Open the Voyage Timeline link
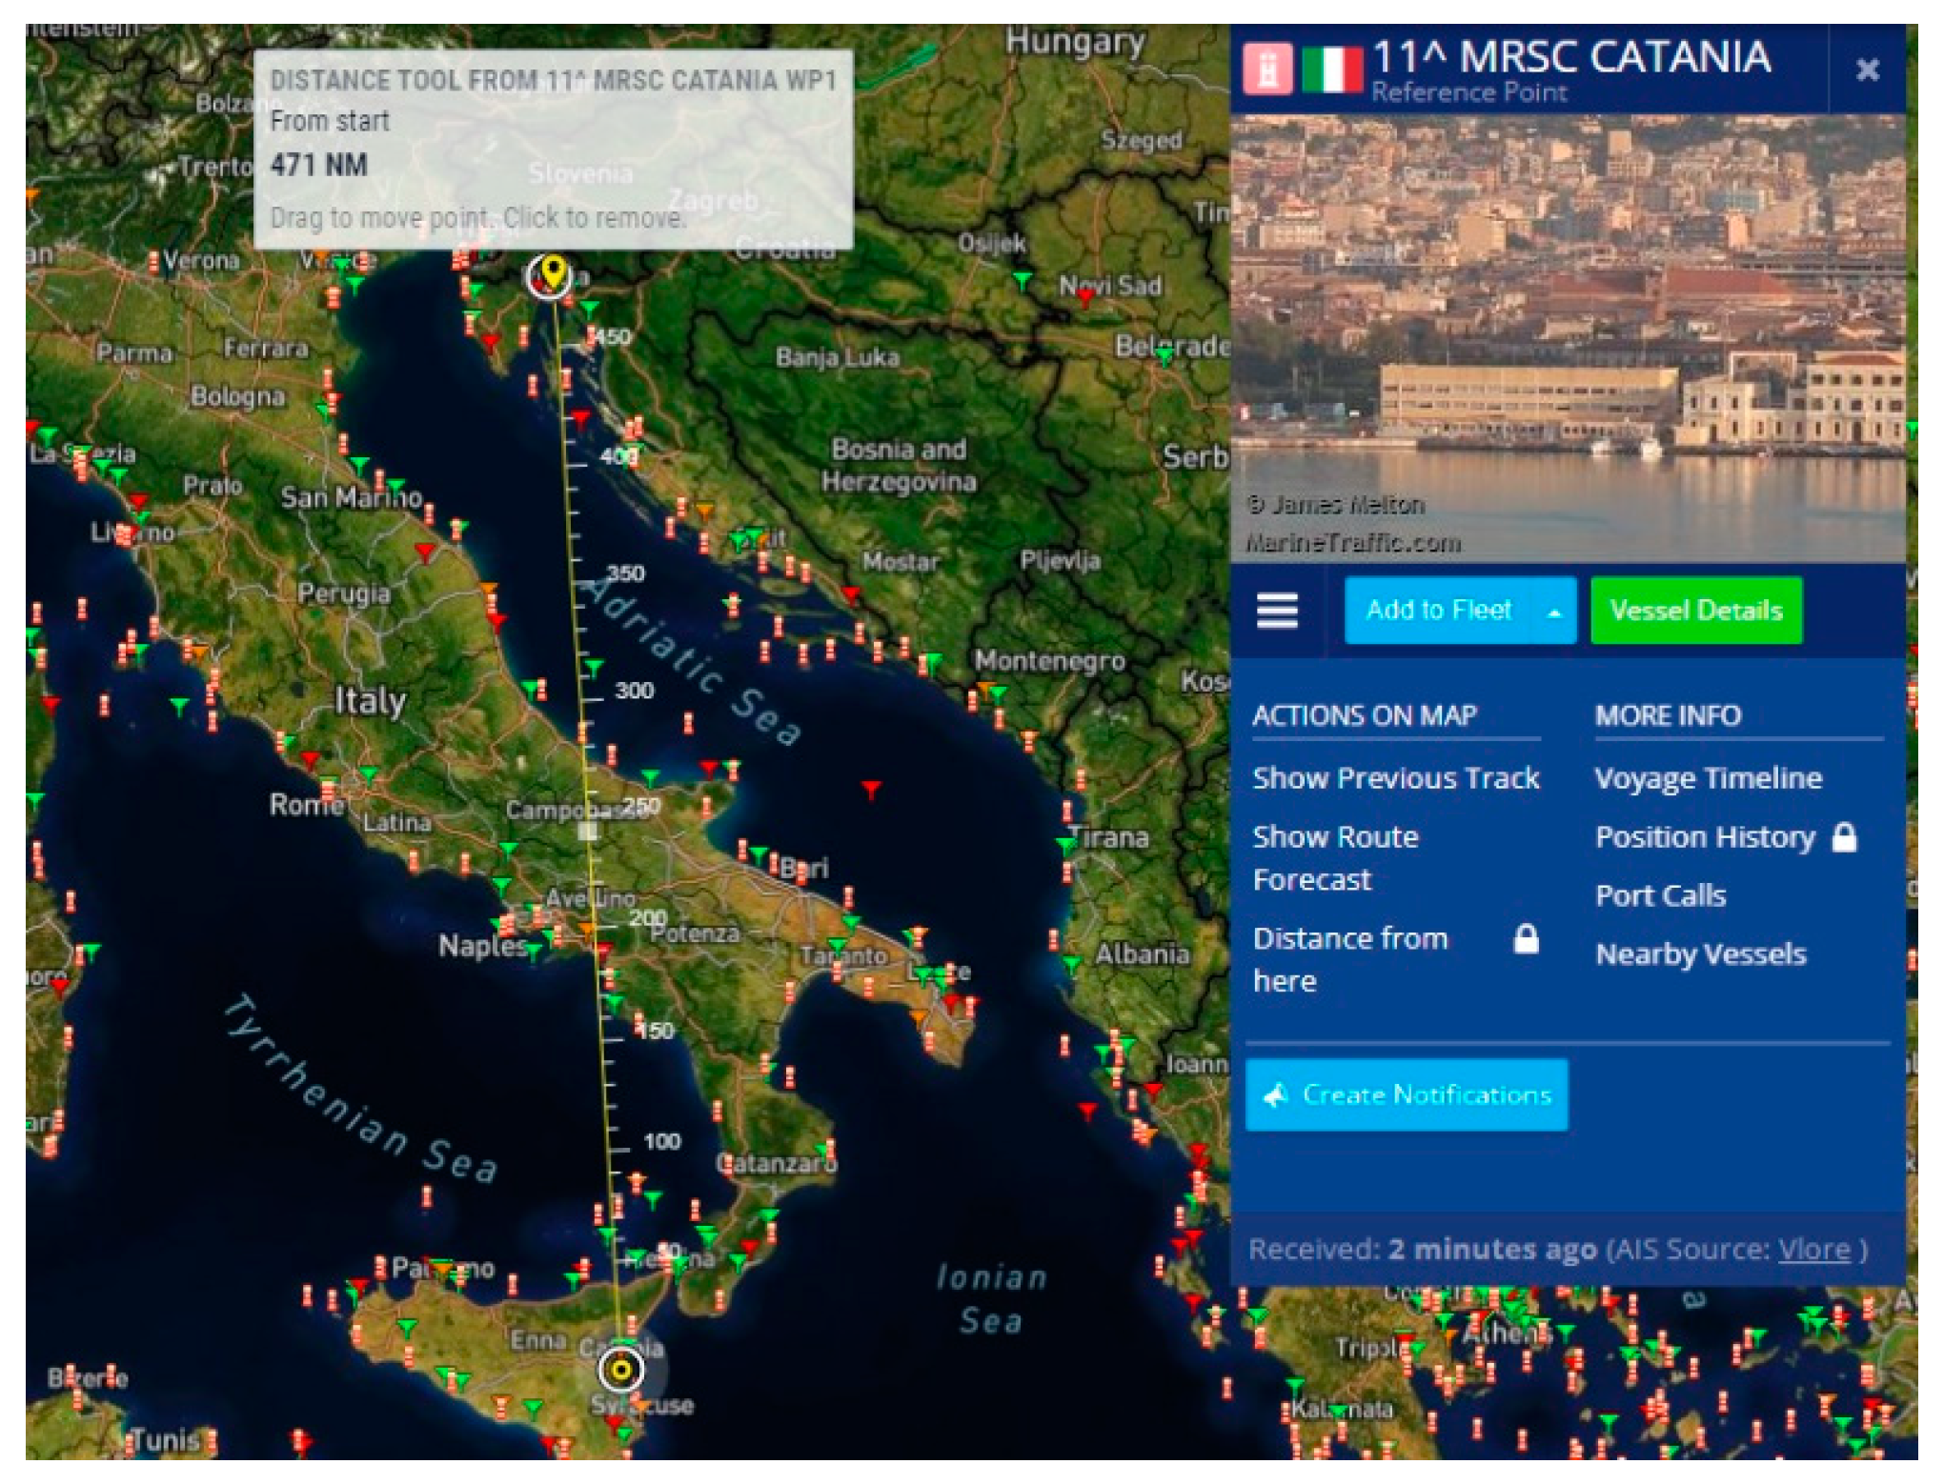1944x1484 pixels. coord(1708,778)
